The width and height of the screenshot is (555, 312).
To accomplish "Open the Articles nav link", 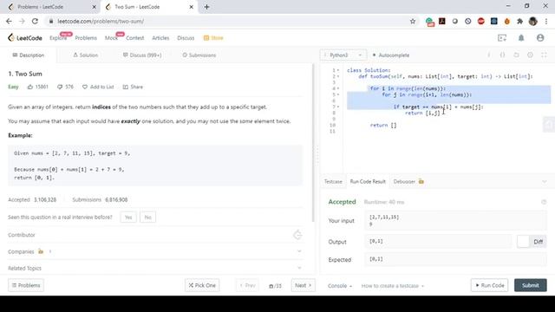I will 160,38.
